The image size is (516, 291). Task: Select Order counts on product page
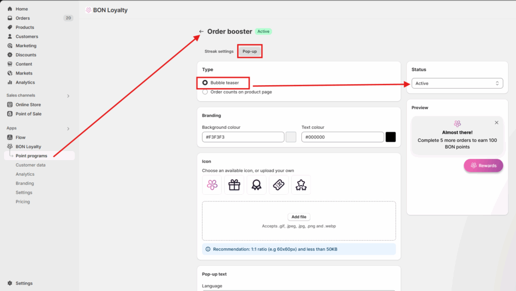[205, 92]
